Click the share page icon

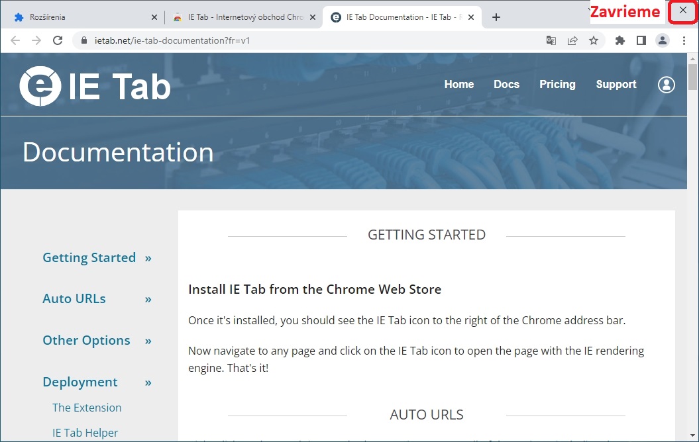[572, 40]
